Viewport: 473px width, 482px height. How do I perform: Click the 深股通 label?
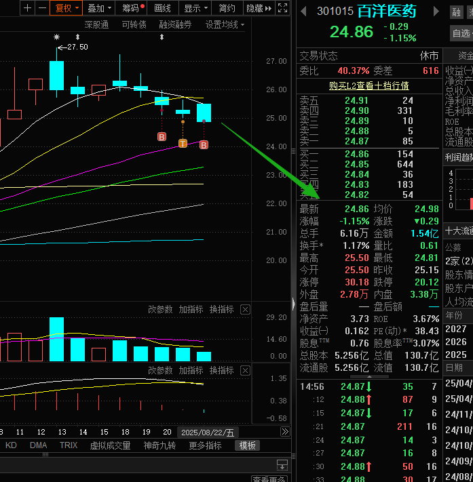[x=96, y=24]
